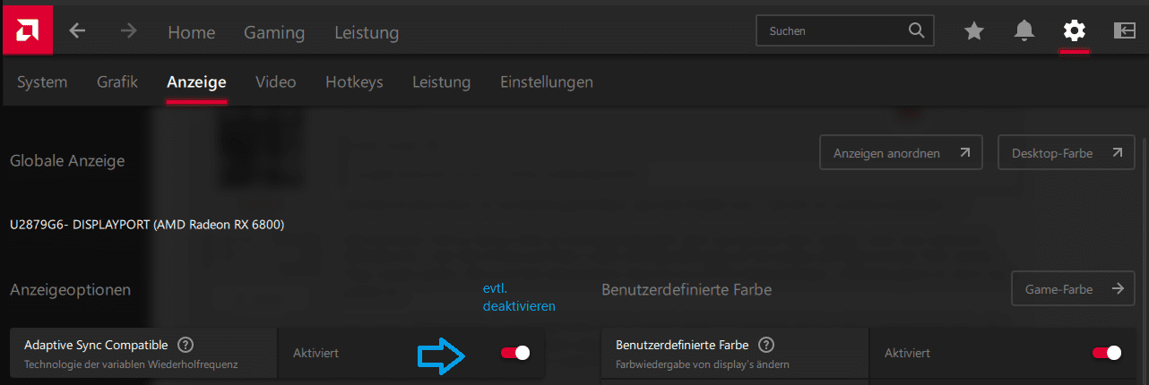Viewport: 1149px width, 385px height.
Task: Click the Adaptive Sync Compatible label
Action: tap(96, 345)
